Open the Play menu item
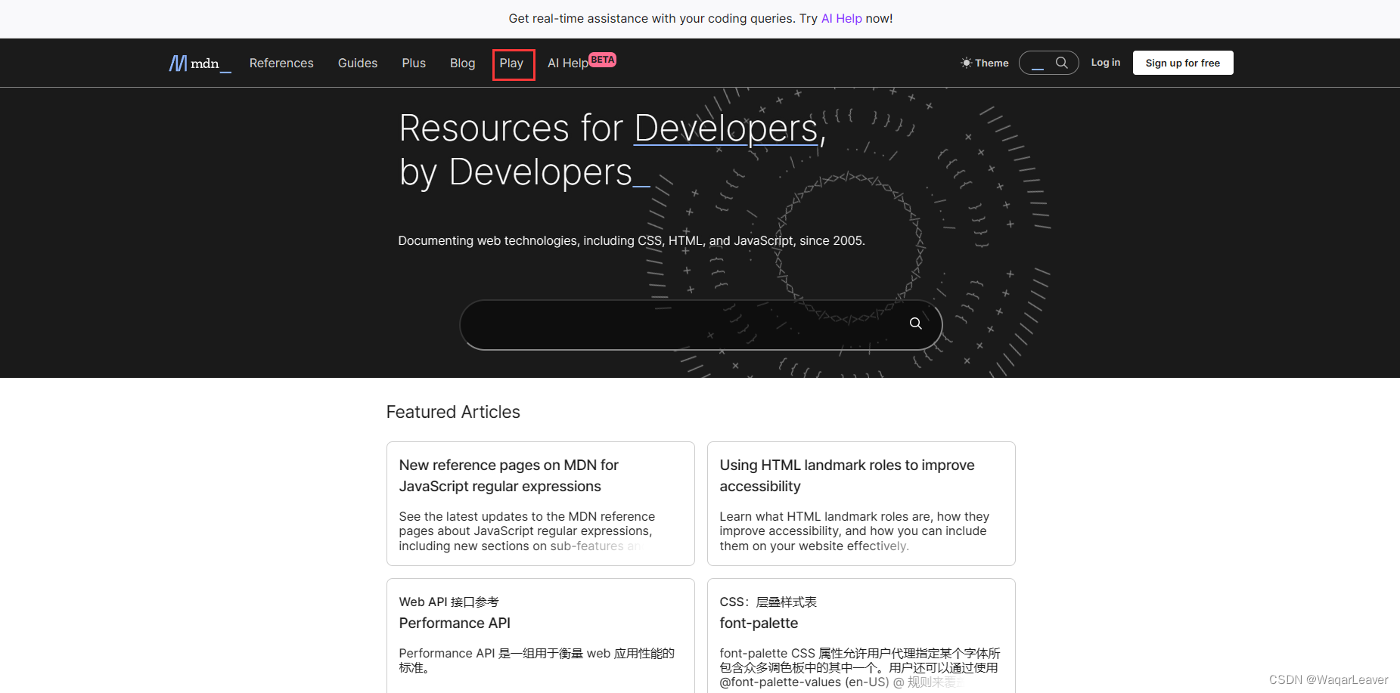This screenshot has width=1400, height=693. (511, 63)
